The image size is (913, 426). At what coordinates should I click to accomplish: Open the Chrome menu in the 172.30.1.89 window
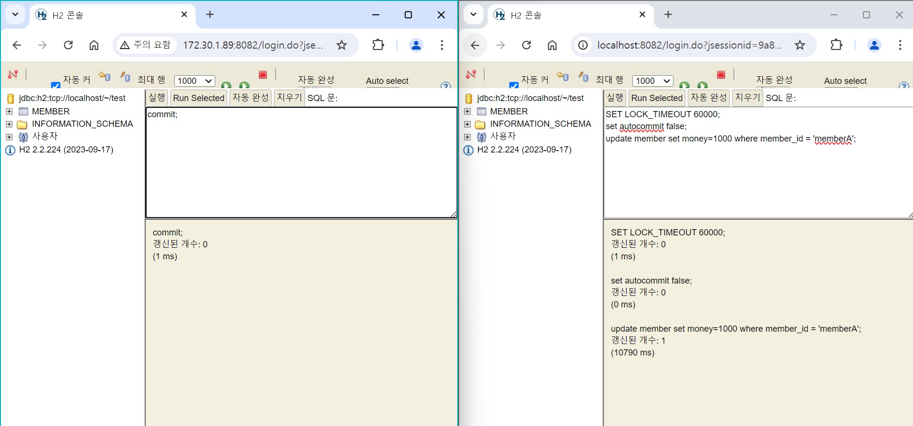[442, 45]
